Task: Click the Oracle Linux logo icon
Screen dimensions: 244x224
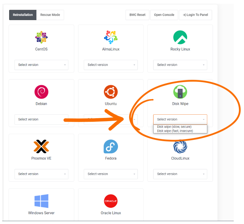Action: (111, 201)
